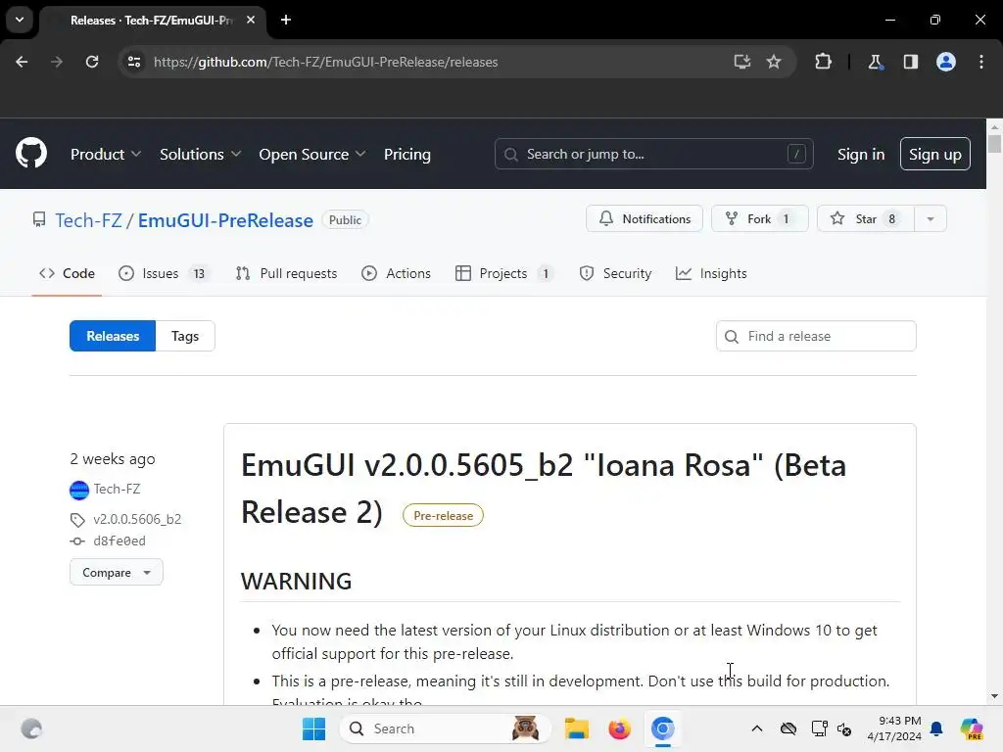Fork the repository
Image resolution: width=1003 pixels, height=752 pixels.
760,218
